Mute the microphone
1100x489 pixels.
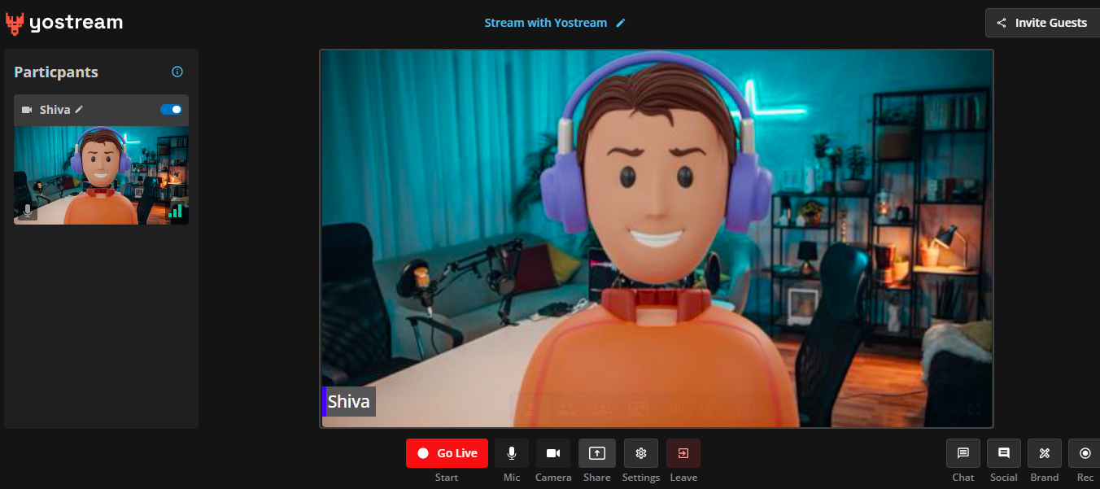pyautogui.click(x=512, y=453)
